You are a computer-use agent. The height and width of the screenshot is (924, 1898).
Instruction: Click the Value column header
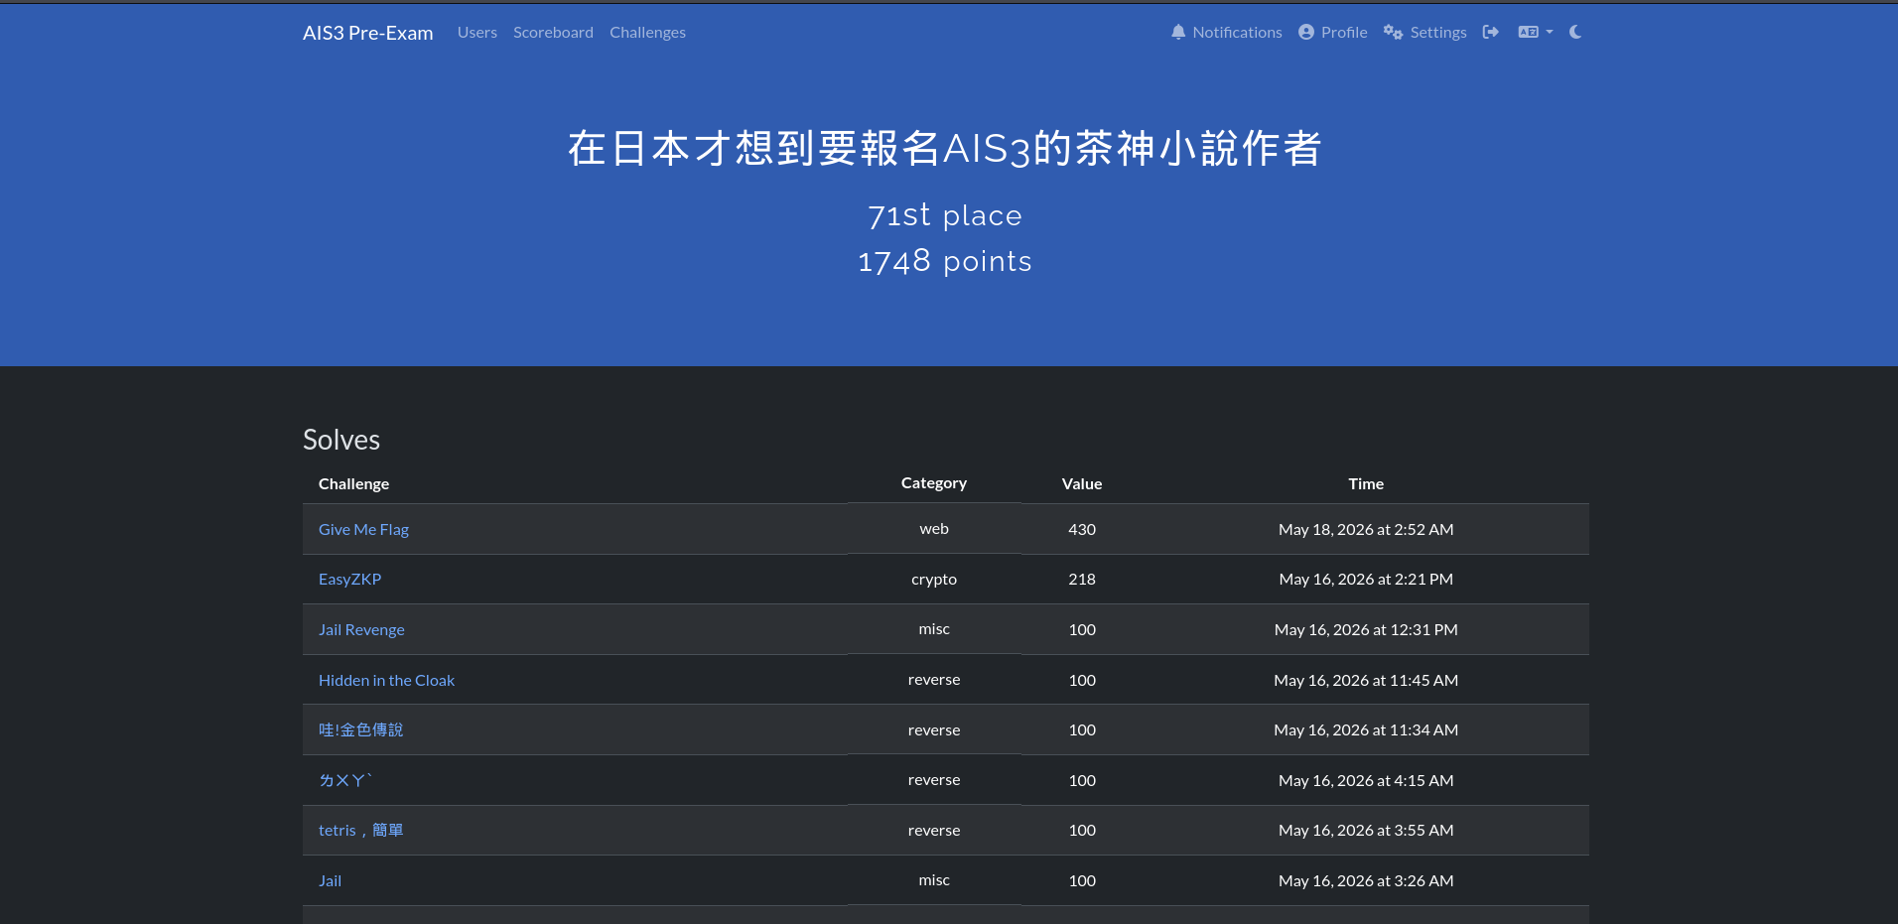pyautogui.click(x=1082, y=484)
